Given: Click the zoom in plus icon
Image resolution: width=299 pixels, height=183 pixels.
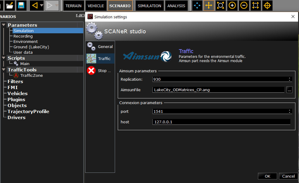Looking at the screenshot, I should click(232, 5).
